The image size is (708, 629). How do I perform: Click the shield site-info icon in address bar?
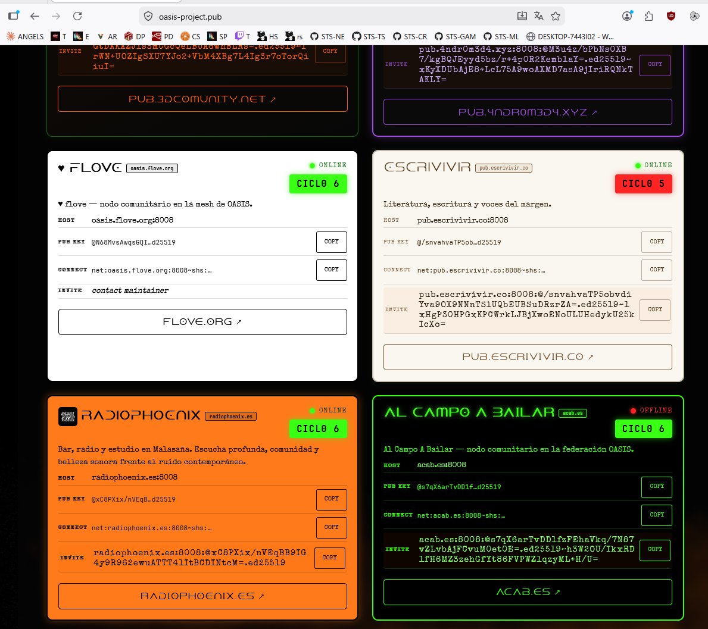coord(148,17)
